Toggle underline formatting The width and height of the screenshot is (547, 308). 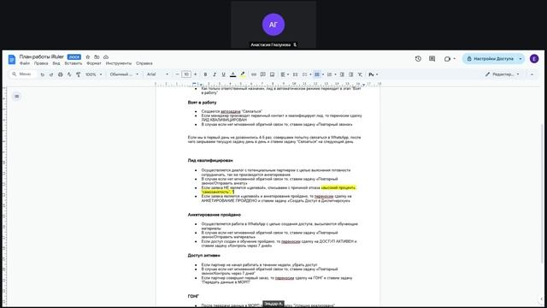pos(224,74)
